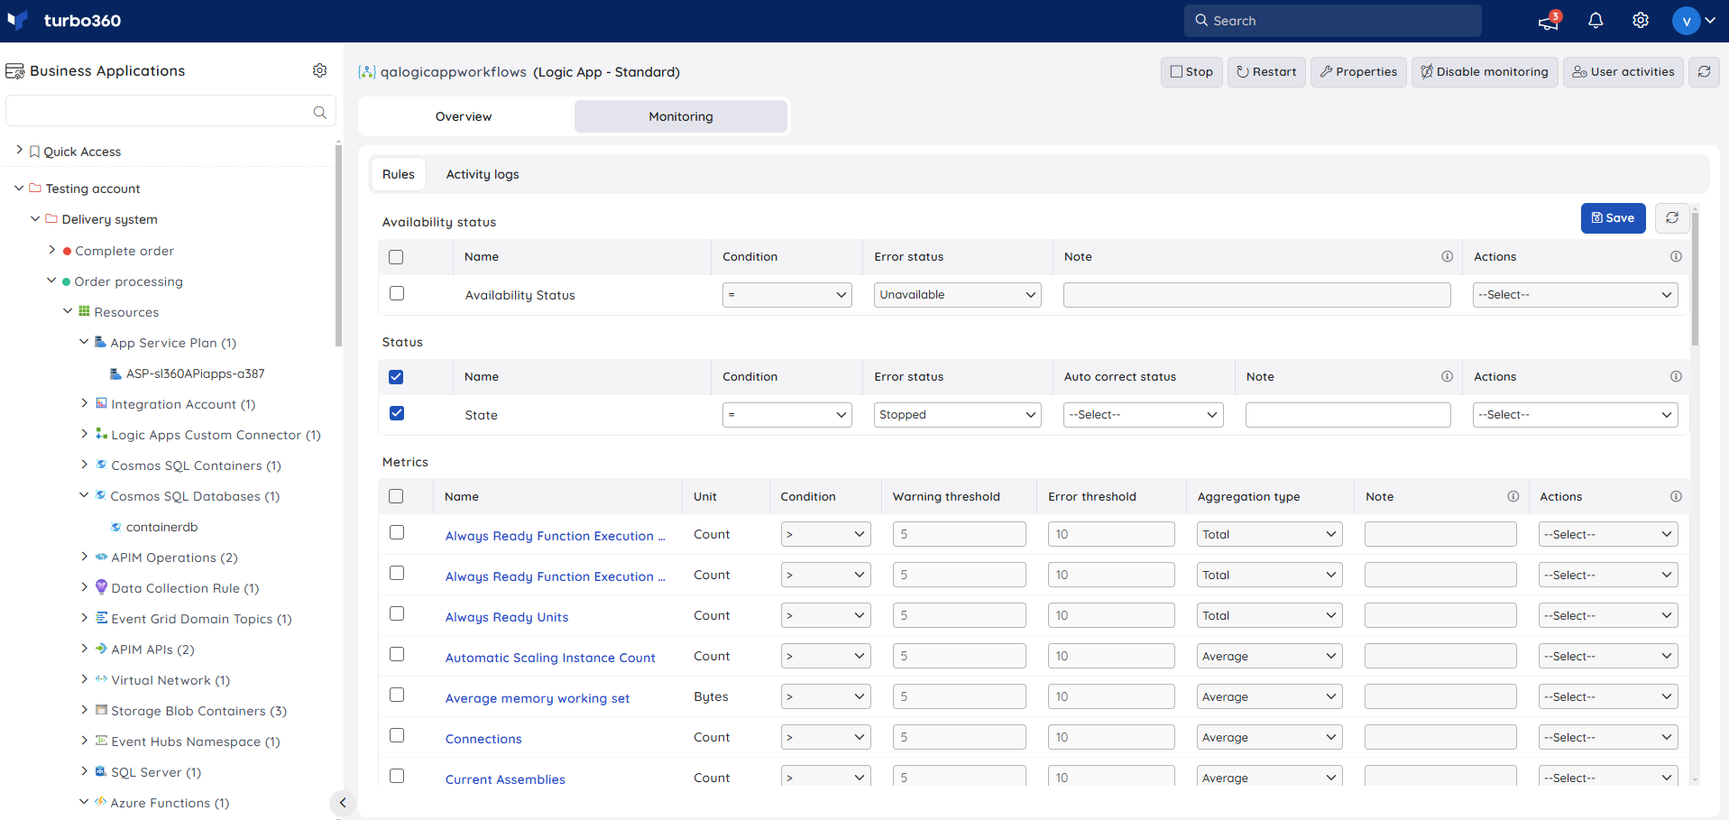This screenshot has height=820, width=1729.
Task: Collapse the Testing account folder
Action: [19, 188]
